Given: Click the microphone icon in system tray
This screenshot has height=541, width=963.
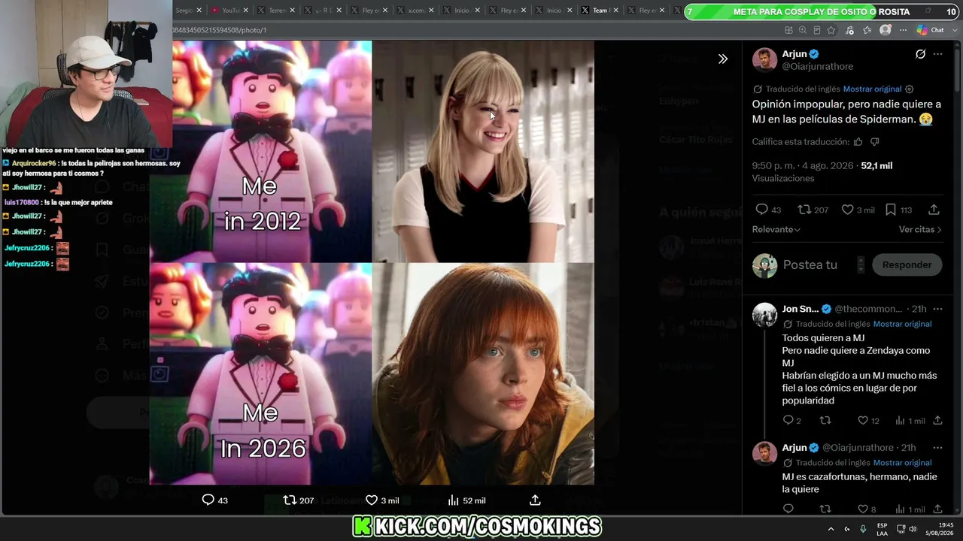Looking at the screenshot, I should tap(863, 529).
